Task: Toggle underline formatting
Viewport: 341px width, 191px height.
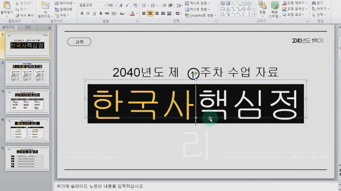Action: click(x=94, y=14)
